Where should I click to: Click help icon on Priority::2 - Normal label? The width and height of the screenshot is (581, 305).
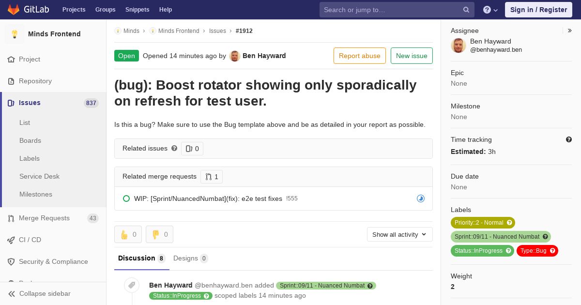tap(509, 223)
